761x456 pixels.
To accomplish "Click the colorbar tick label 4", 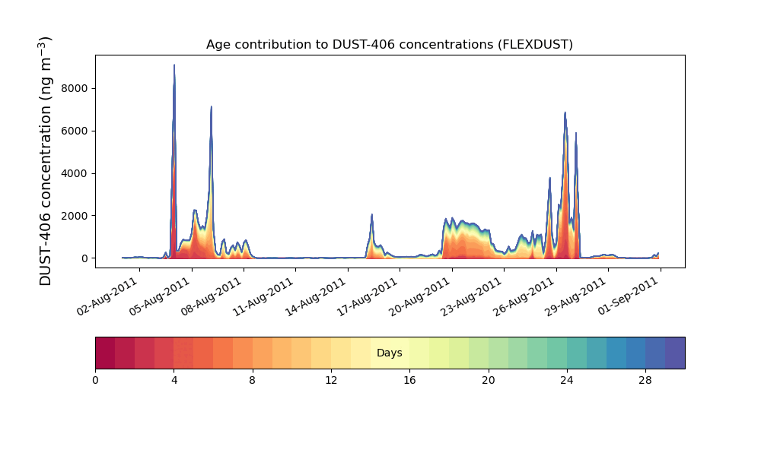I will [174, 381].
